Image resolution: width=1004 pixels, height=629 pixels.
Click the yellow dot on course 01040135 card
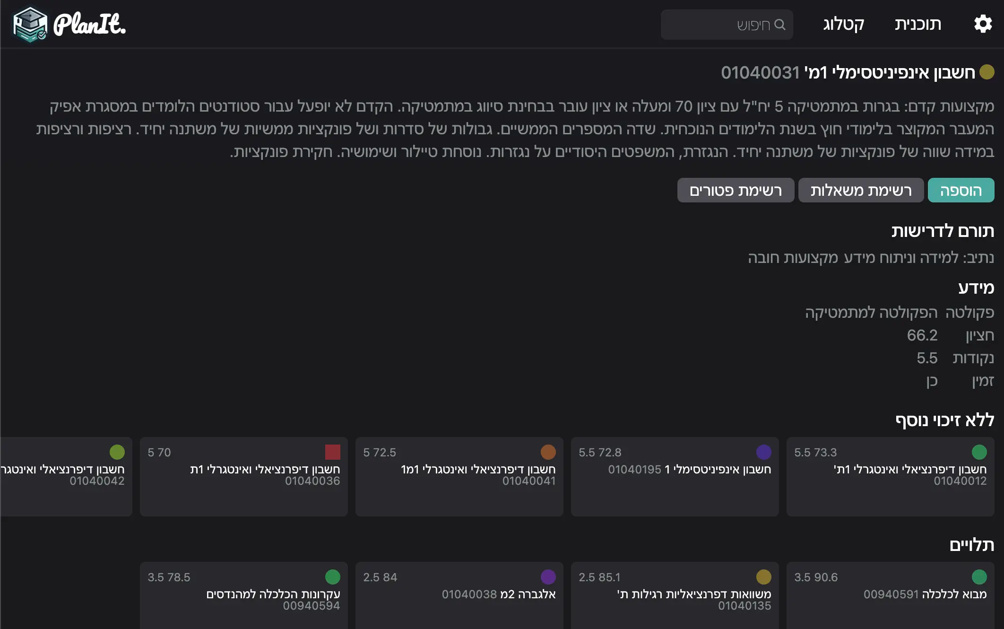tap(763, 577)
